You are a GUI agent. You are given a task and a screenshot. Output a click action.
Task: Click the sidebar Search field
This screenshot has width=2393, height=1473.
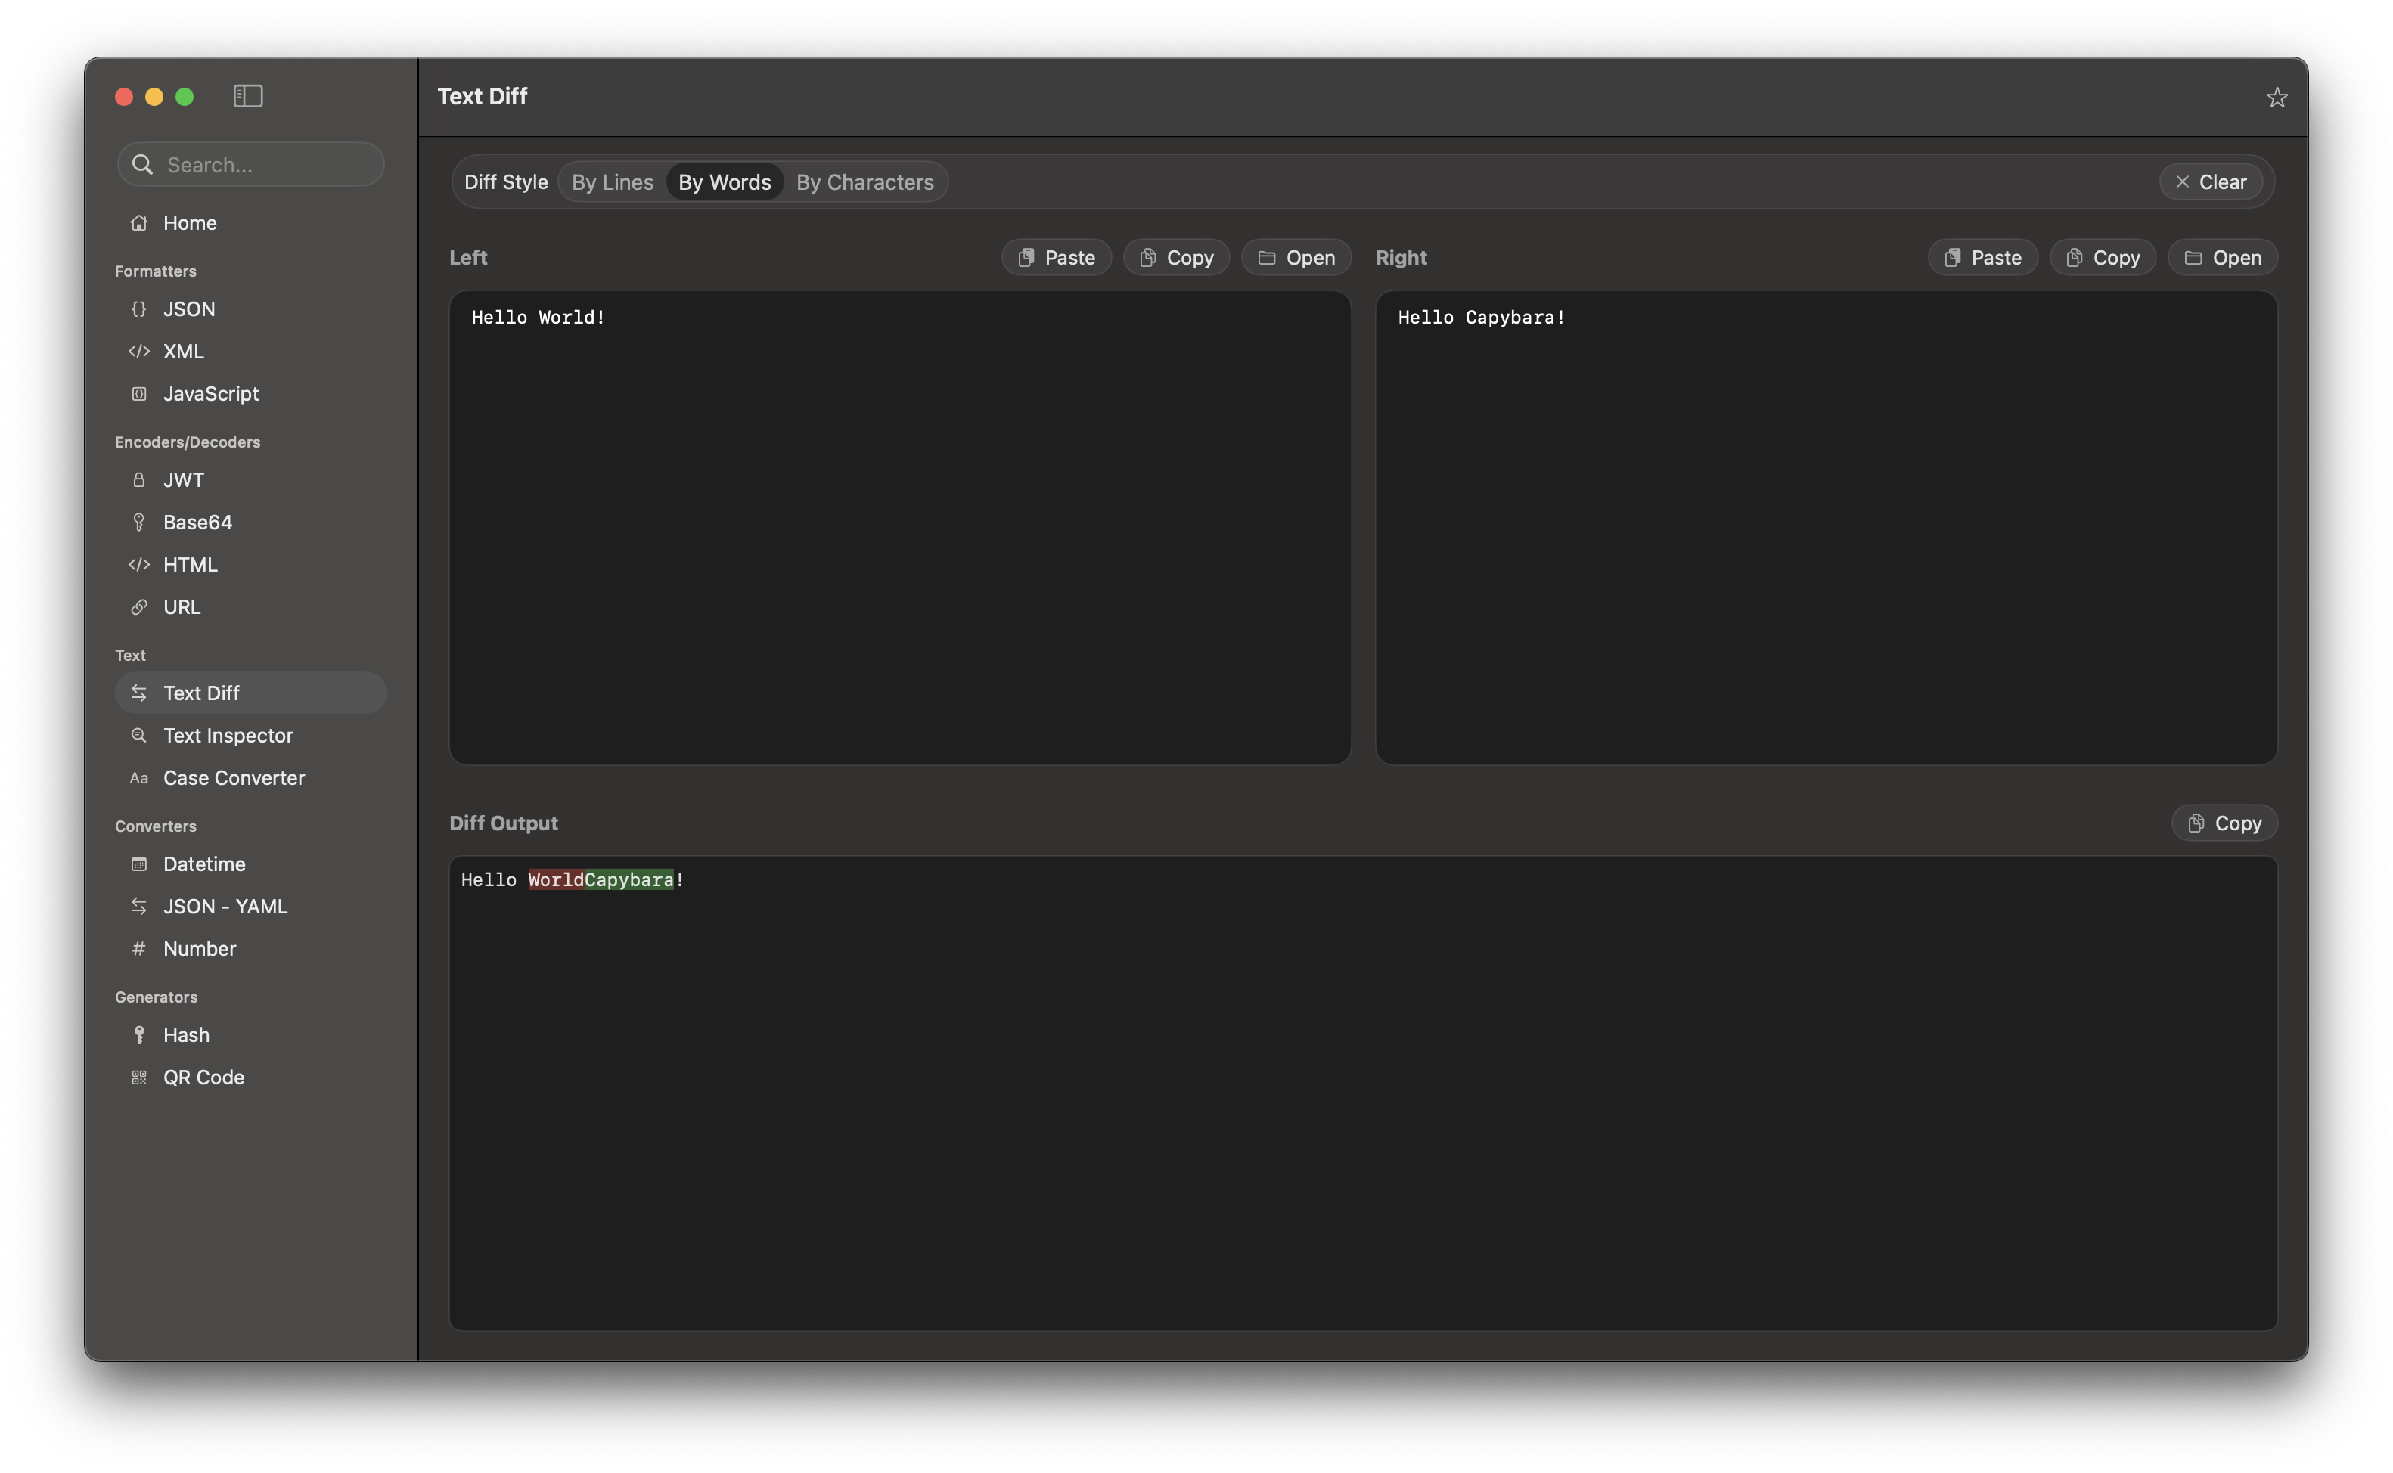click(251, 165)
